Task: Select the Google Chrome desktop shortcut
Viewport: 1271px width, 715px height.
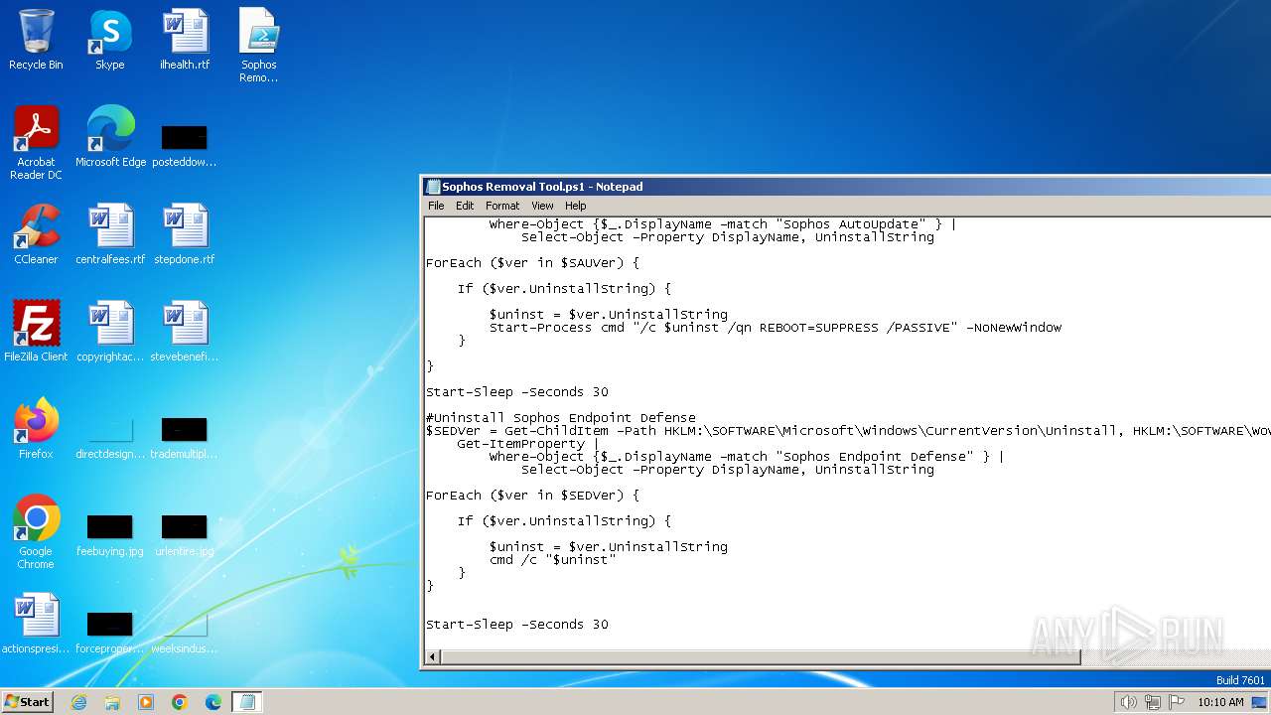Action: pos(36,532)
